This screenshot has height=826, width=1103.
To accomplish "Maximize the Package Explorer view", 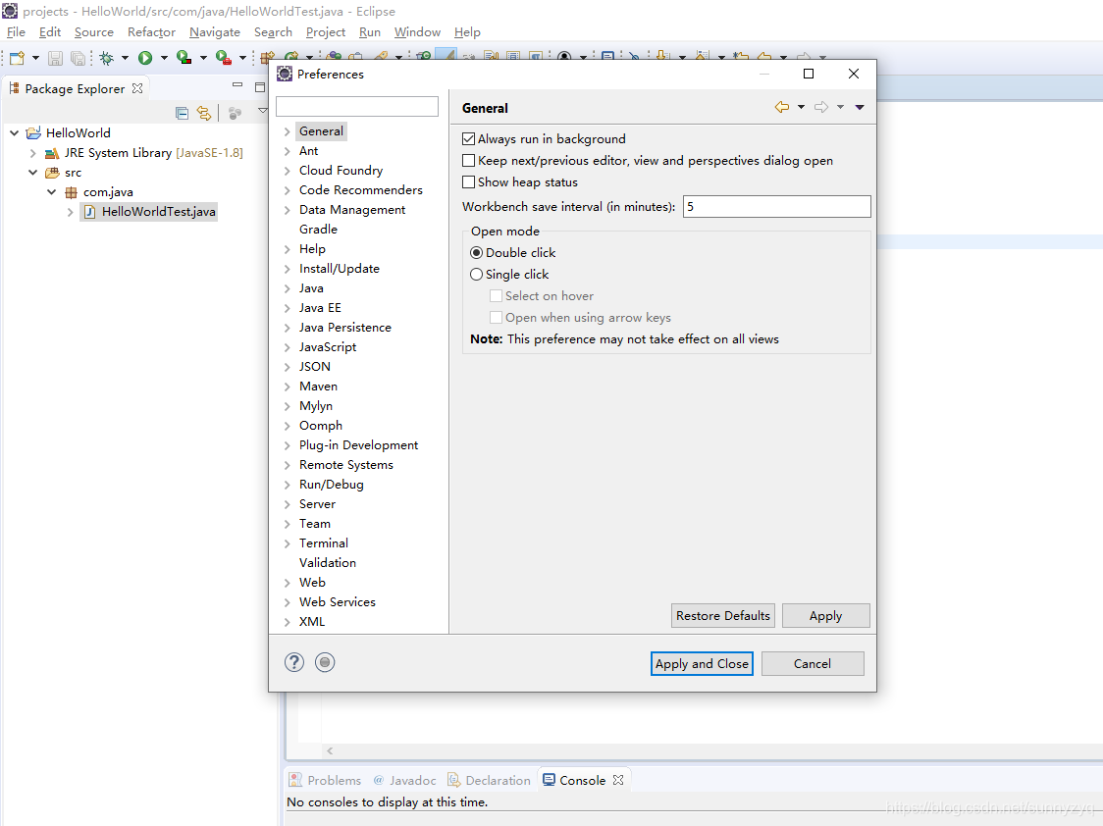I will [260, 87].
